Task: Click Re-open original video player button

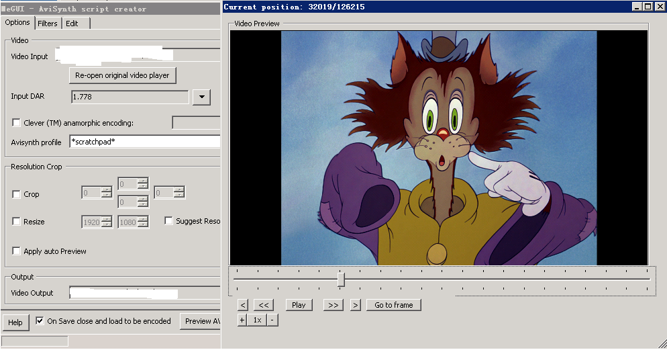Action: point(123,75)
